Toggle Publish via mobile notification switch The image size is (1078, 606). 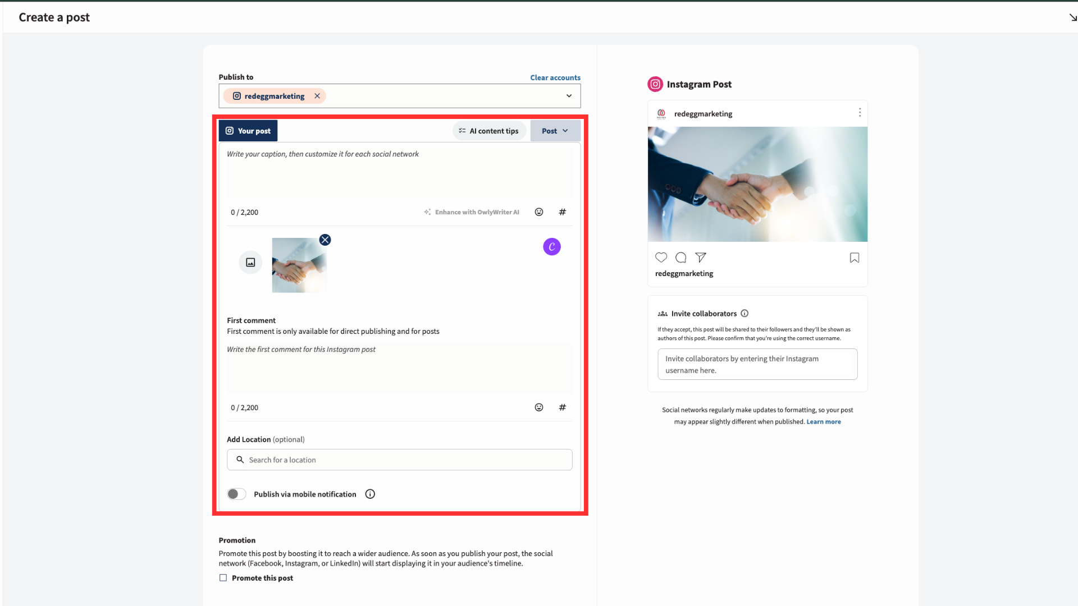[x=236, y=494]
